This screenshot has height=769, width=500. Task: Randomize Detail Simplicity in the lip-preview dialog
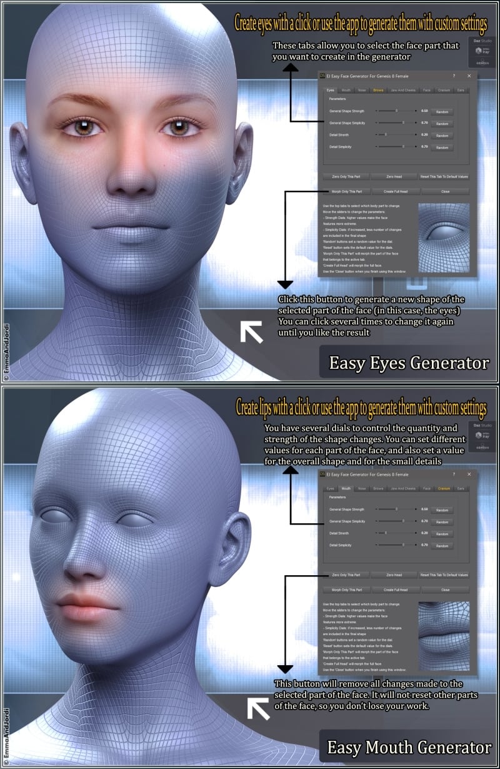point(442,546)
